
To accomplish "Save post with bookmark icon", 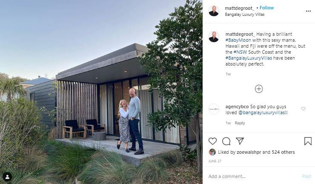I will pyautogui.click(x=308, y=141).
